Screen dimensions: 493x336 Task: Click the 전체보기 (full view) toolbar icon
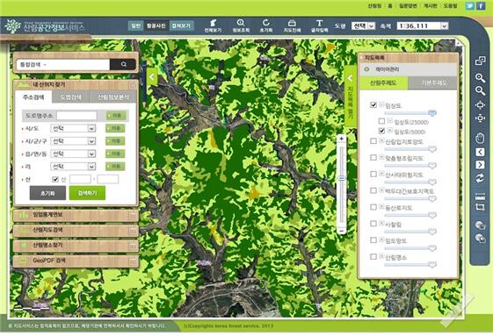coord(213,25)
